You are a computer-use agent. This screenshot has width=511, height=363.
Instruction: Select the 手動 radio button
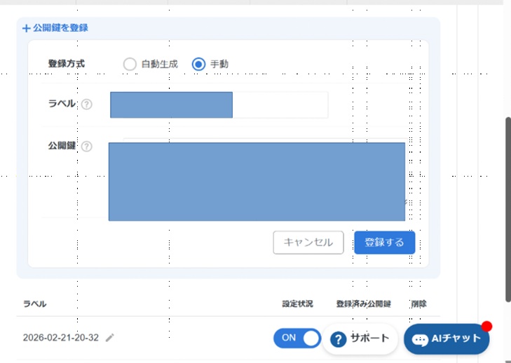pos(198,64)
